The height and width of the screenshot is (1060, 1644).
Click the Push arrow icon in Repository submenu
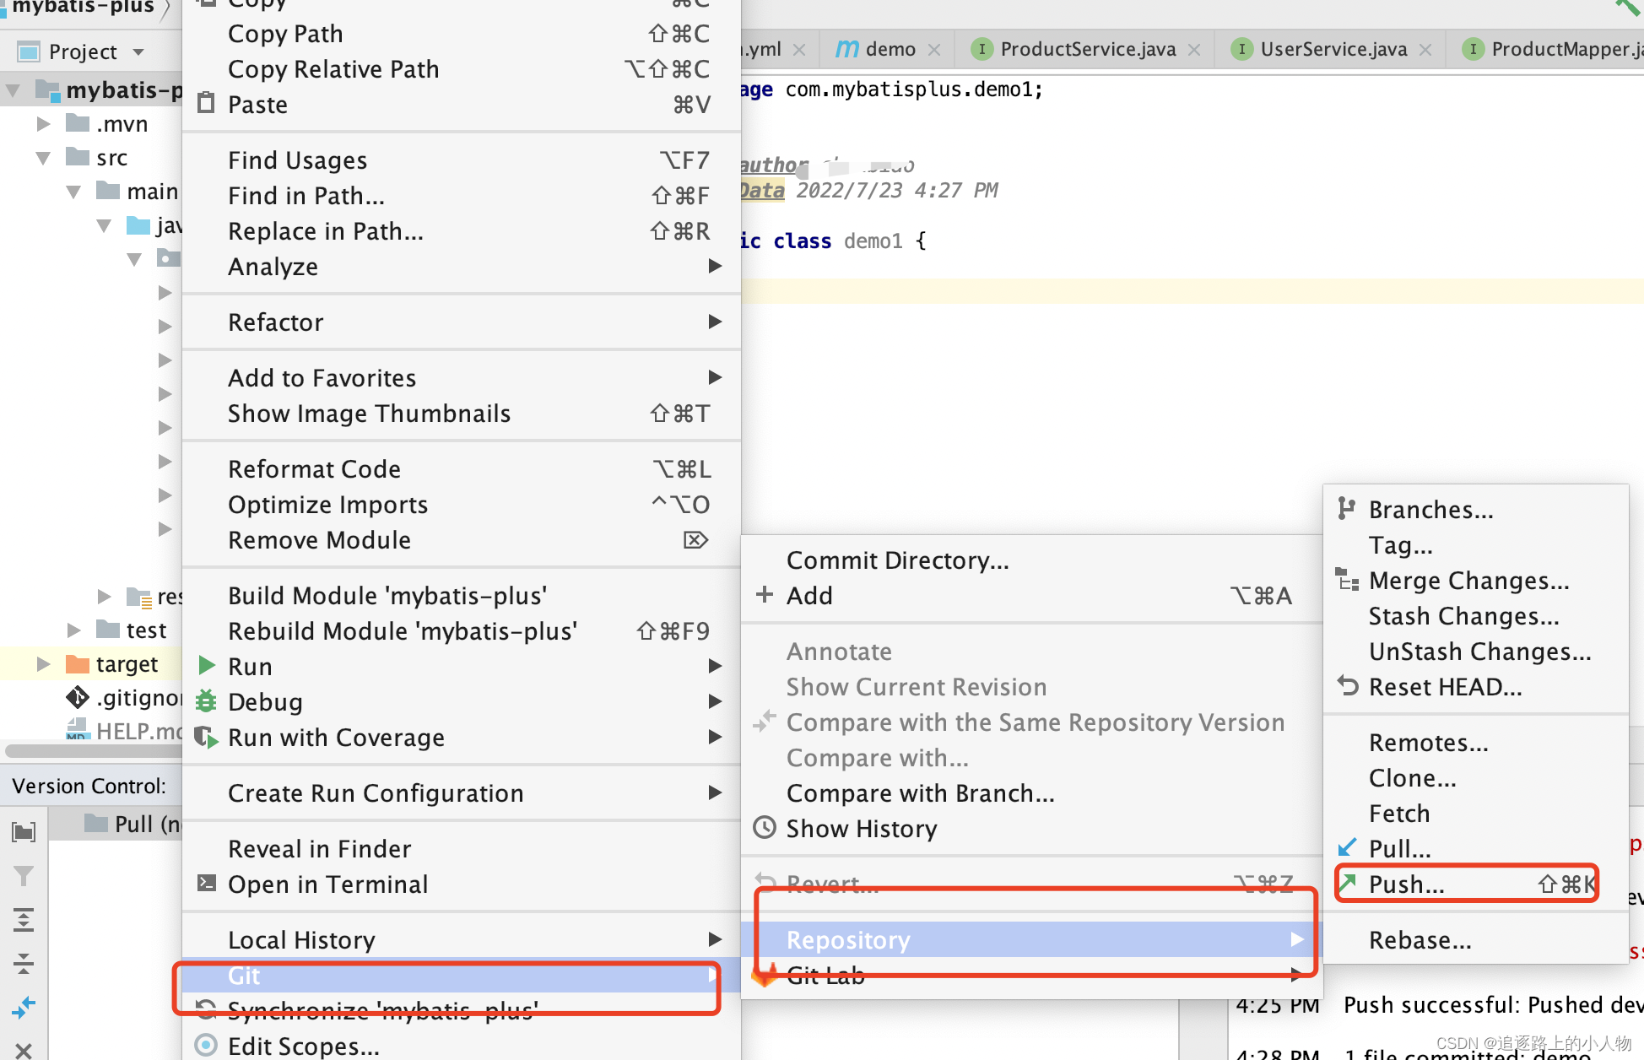point(1348,884)
